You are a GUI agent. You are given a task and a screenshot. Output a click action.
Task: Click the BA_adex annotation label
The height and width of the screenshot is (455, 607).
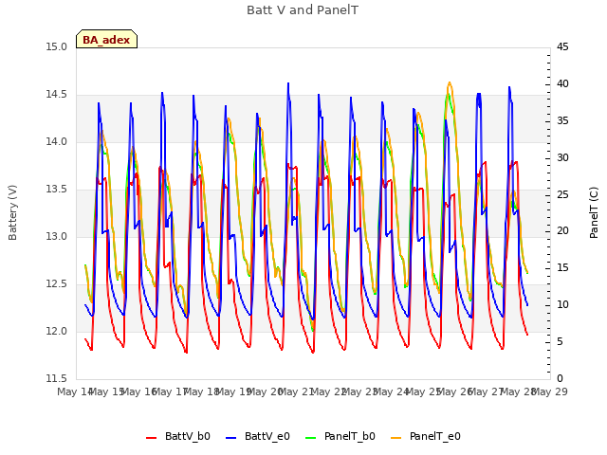[106, 39]
